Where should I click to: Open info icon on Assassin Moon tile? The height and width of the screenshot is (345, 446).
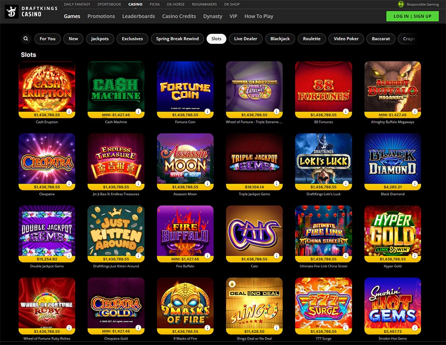207,184
